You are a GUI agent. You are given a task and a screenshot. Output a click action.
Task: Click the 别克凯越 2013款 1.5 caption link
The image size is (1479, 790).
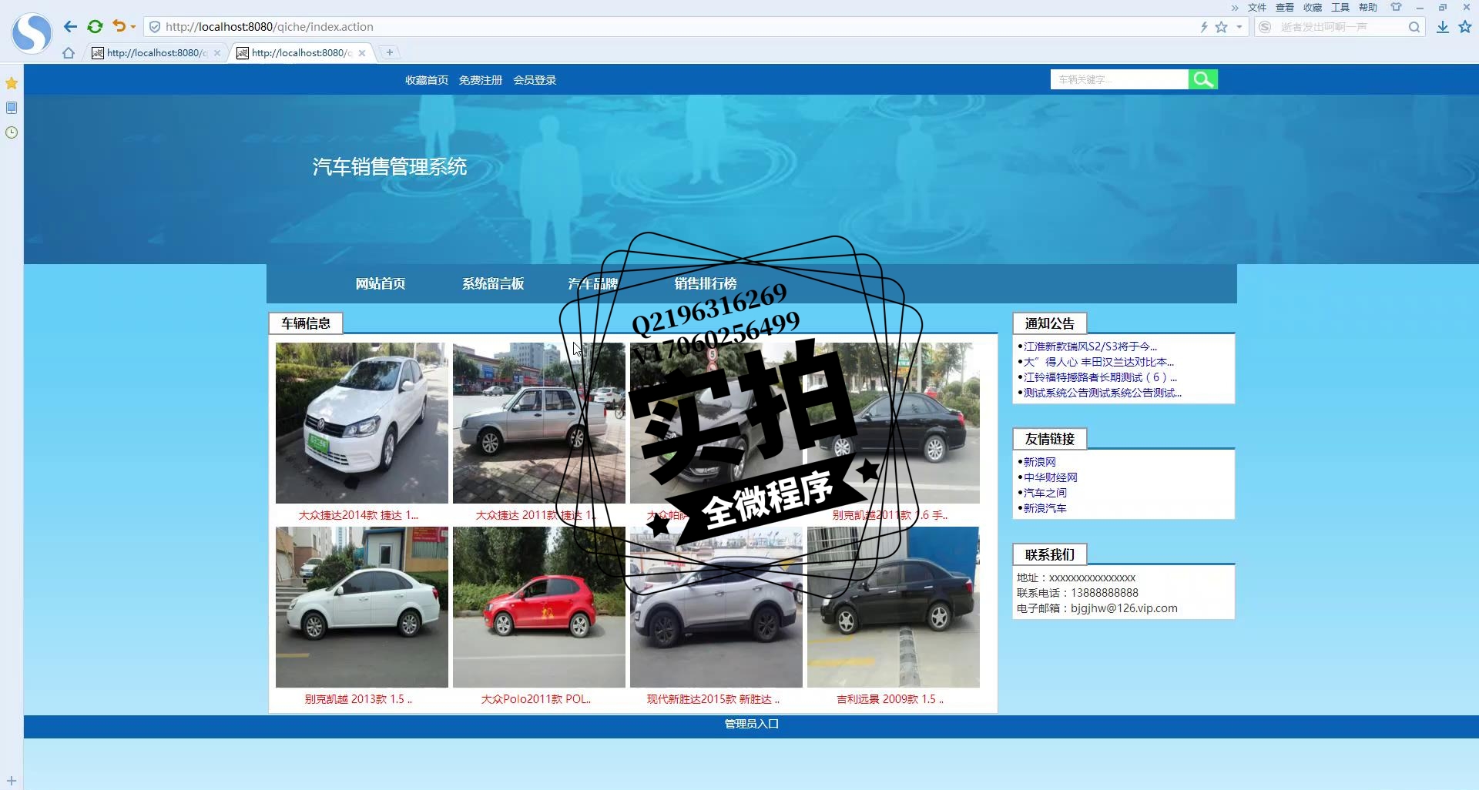click(x=358, y=699)
